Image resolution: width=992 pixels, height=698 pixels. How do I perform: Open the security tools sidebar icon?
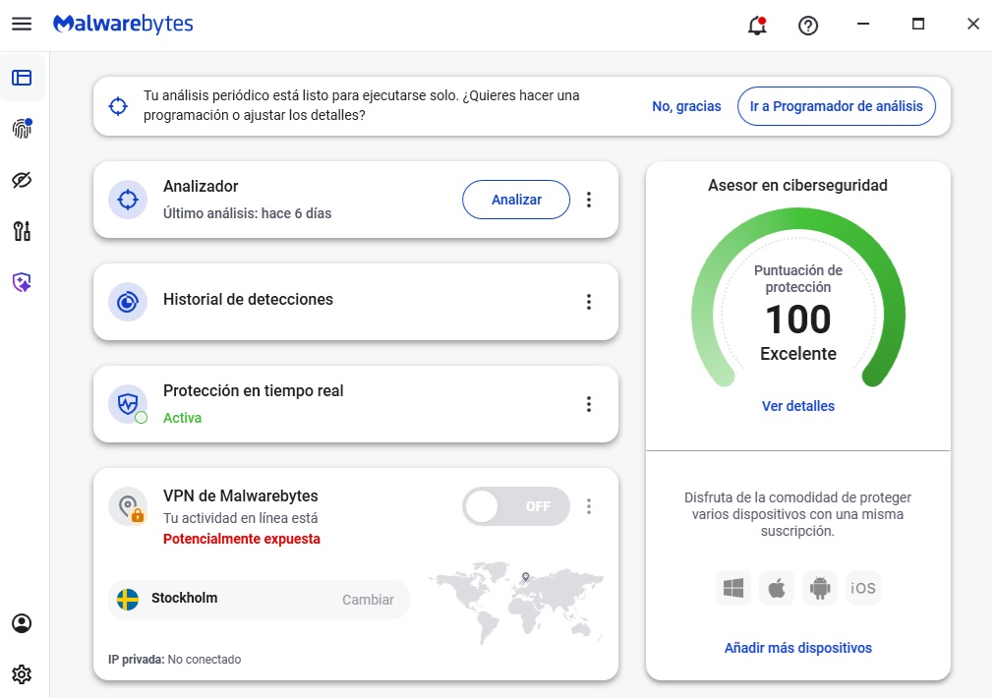coord(22,231)
